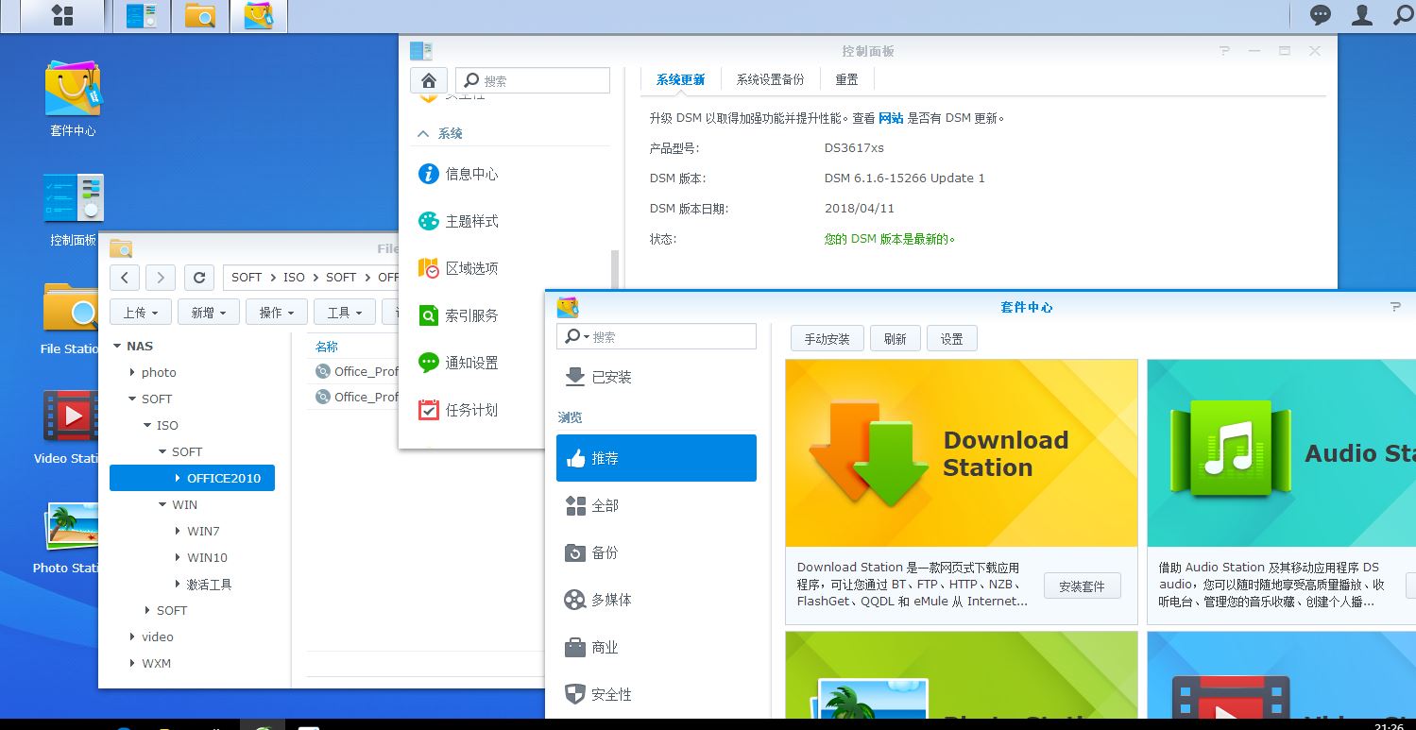Open Package Center from the taskbar
This screenshot has height=730, width=1416.
(258, 15)
